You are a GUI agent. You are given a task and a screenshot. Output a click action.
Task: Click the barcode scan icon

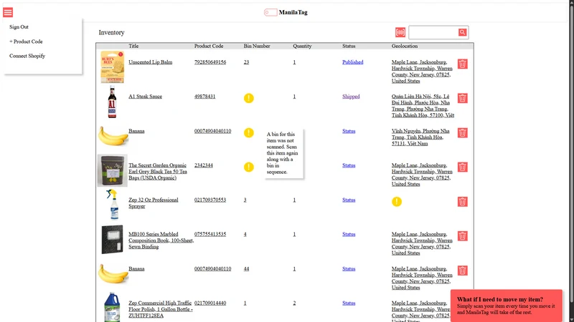[x=400, y=32]
